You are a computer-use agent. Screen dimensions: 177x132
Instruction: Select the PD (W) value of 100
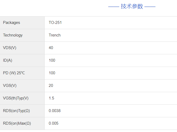52,73
